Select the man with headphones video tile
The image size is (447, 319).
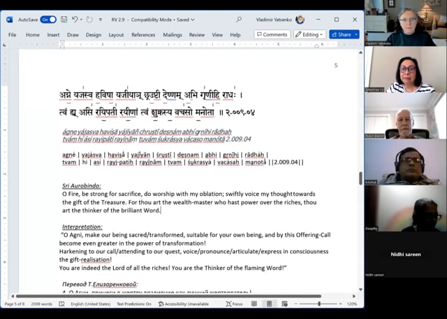405,162
